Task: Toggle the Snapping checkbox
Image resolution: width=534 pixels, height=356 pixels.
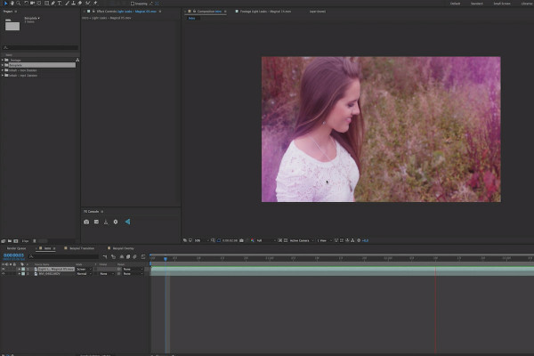Action: 133,4
